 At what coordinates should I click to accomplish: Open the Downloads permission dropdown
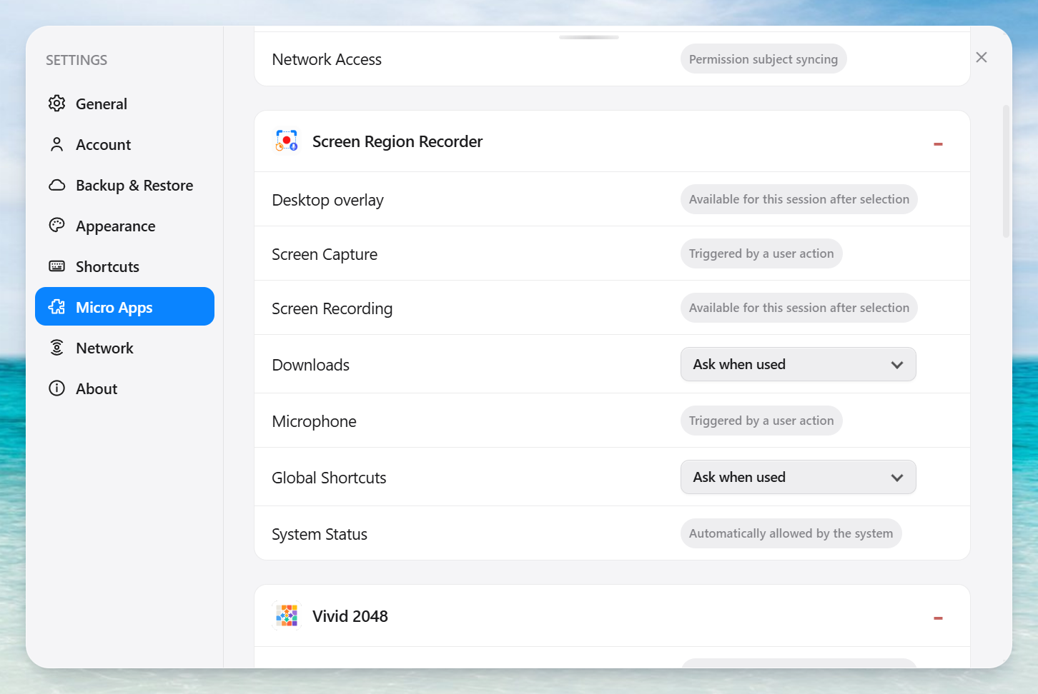[798, 364]
